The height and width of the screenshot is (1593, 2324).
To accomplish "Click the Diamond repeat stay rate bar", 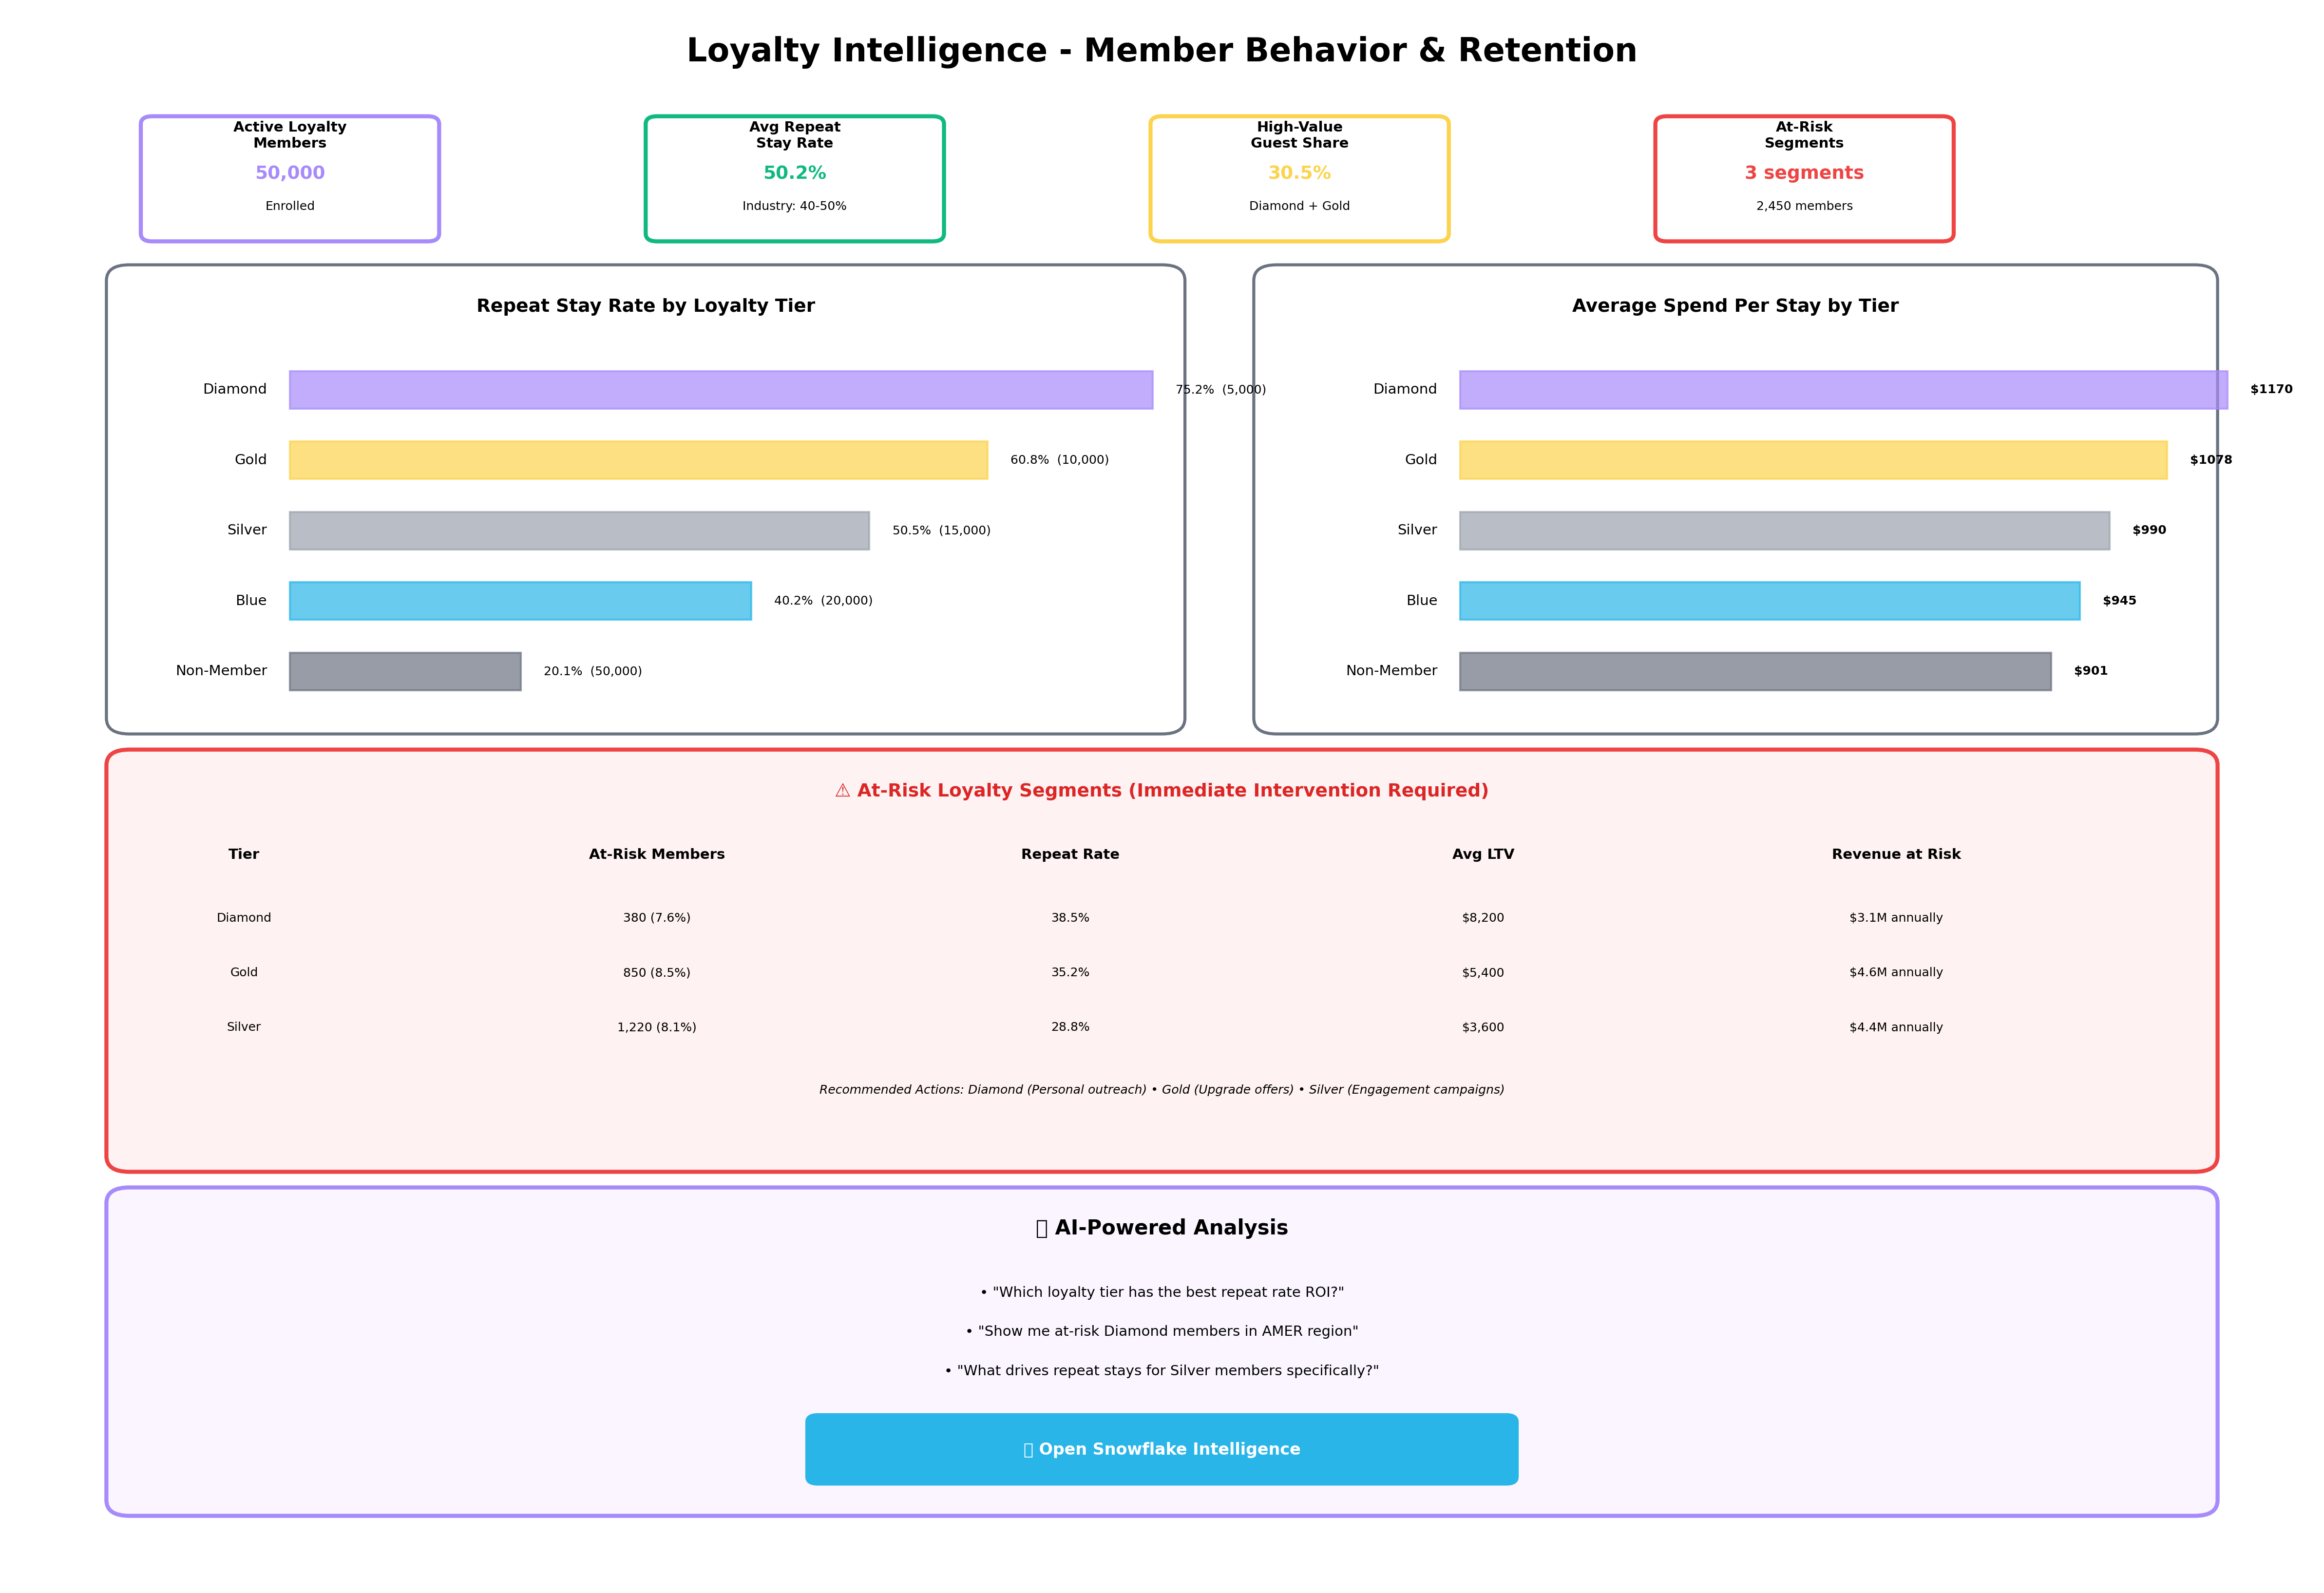I will click(x=720, y=390).
